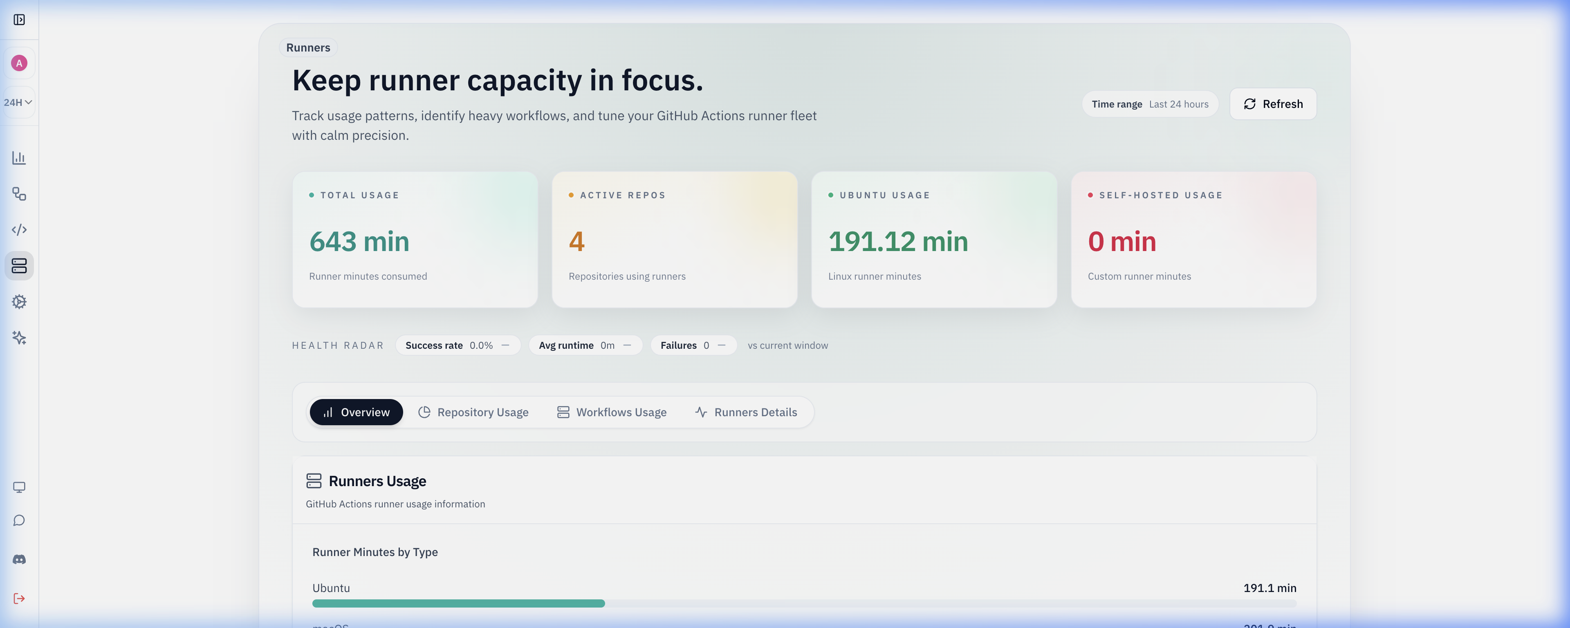Viewport: 1570px width, 628px height.
Task: Open the analytics bar chart view
Action: 20,157
